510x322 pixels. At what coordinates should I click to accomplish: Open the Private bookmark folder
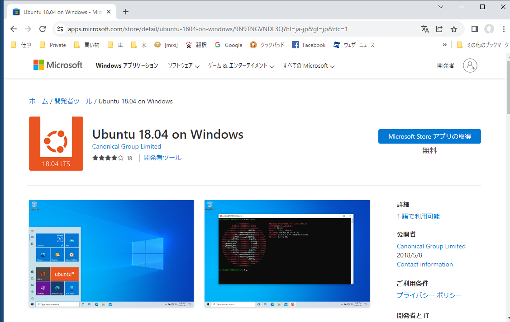(52, 45)
